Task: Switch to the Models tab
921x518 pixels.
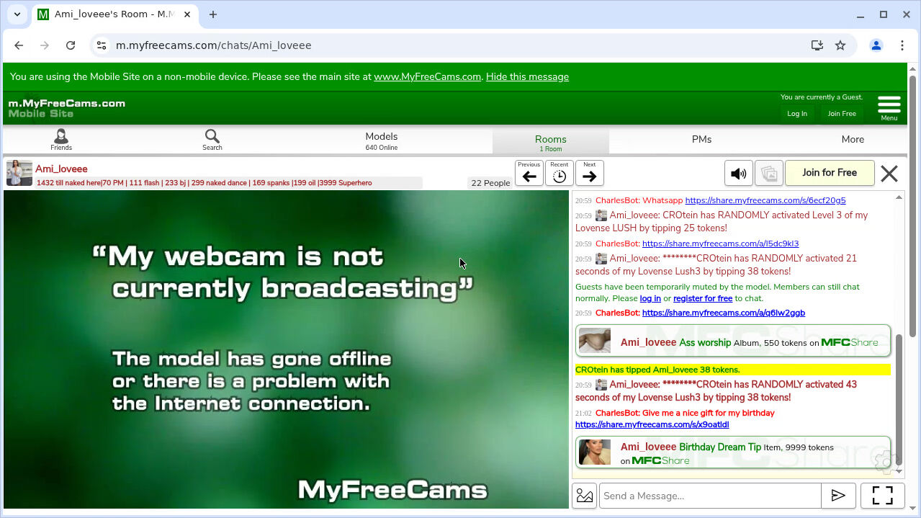Action: click(381, 140)
